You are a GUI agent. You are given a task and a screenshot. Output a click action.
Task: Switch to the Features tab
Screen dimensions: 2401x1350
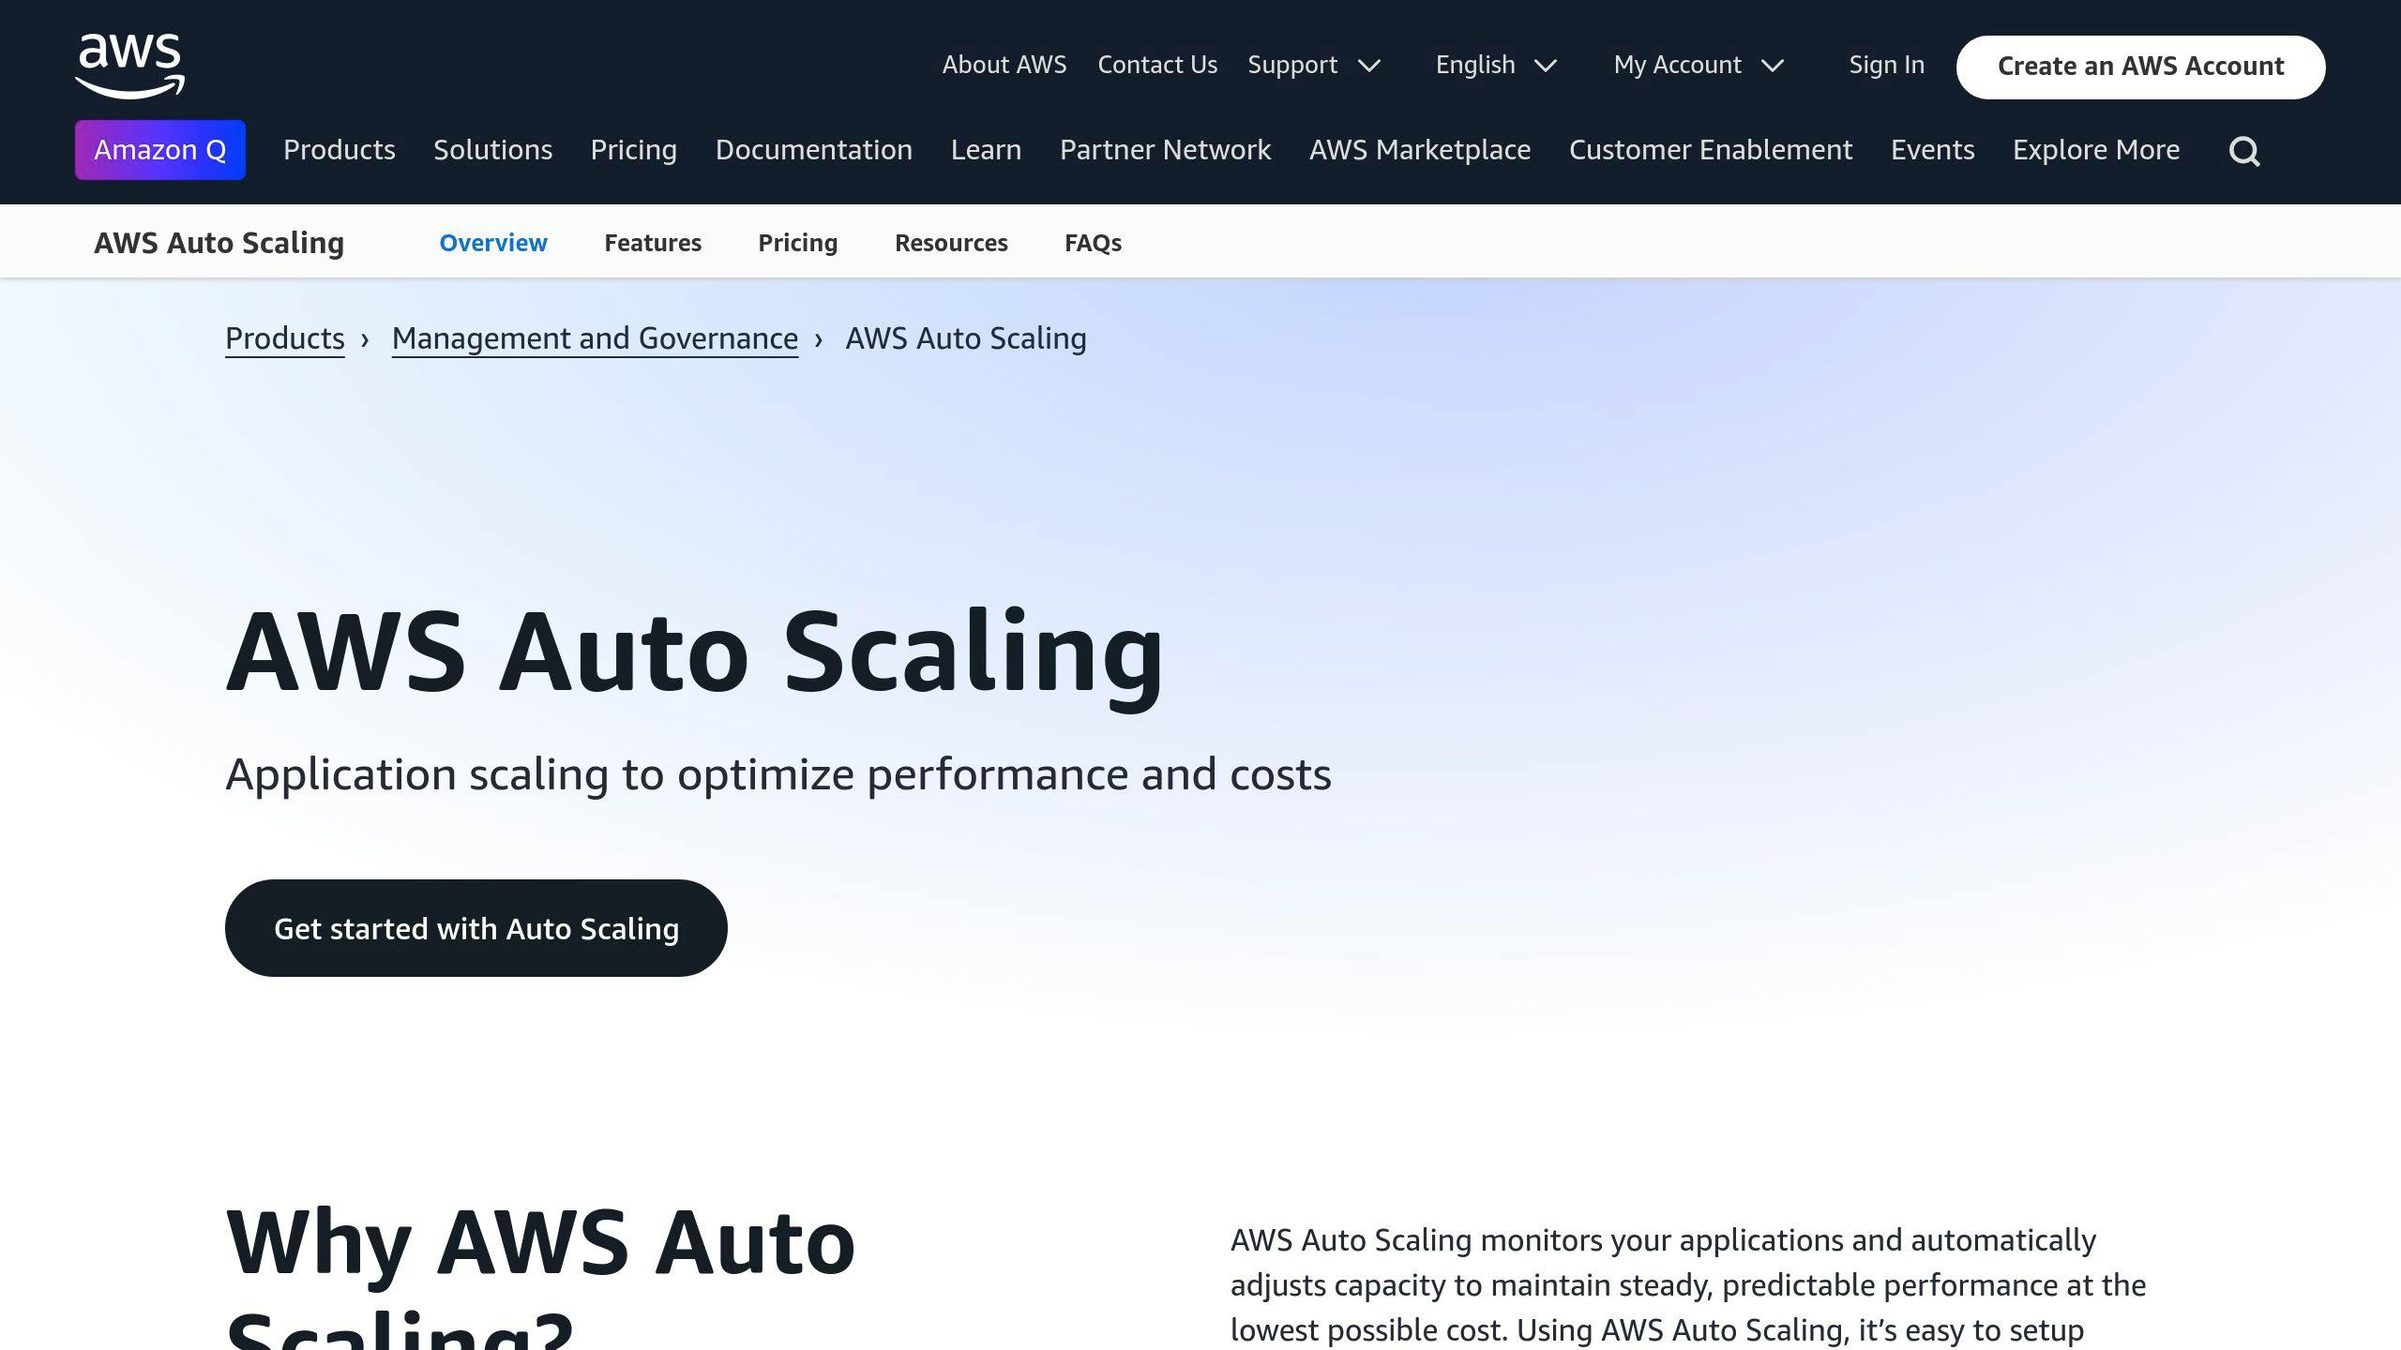point(653,243)
